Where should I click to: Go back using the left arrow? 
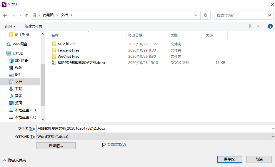tap(5, 15)
